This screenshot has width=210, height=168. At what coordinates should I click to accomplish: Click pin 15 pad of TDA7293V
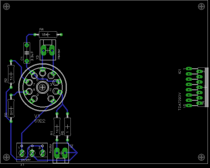click(189, 105)
